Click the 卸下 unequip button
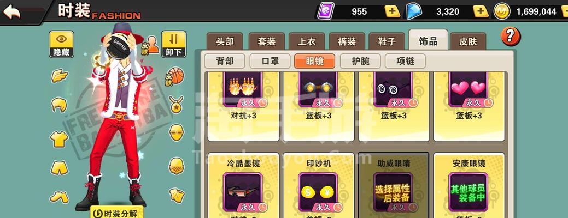Image resolution: width=568 pixels, height=218 pixels. pyautogui.click(x=173, y=44)
